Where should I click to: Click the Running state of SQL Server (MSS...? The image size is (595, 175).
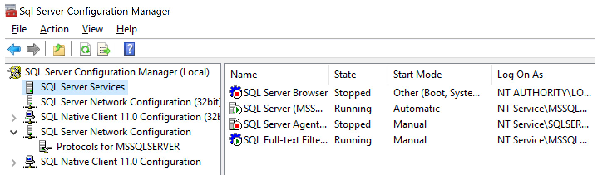click(x=353, y=109)
